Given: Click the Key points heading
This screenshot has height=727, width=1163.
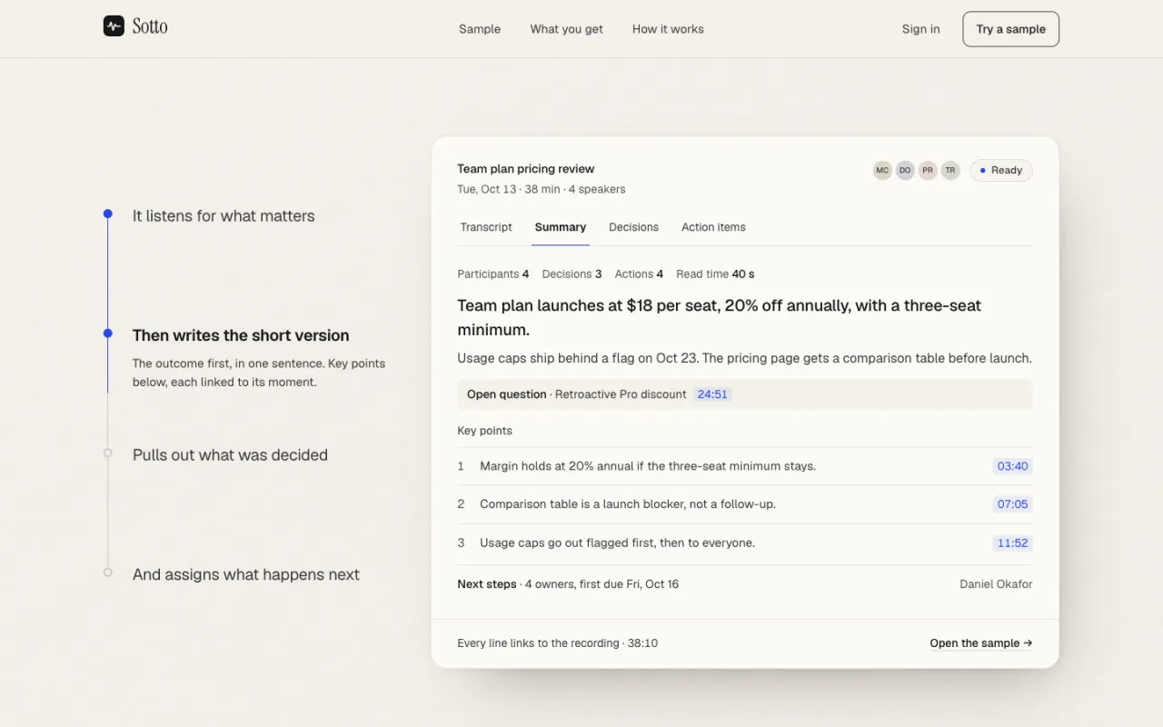Looking at the screenshot, I should coord(485,431).
